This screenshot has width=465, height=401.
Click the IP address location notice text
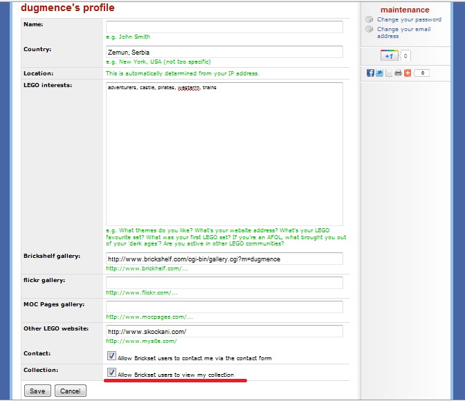click(x=183, y=73)
